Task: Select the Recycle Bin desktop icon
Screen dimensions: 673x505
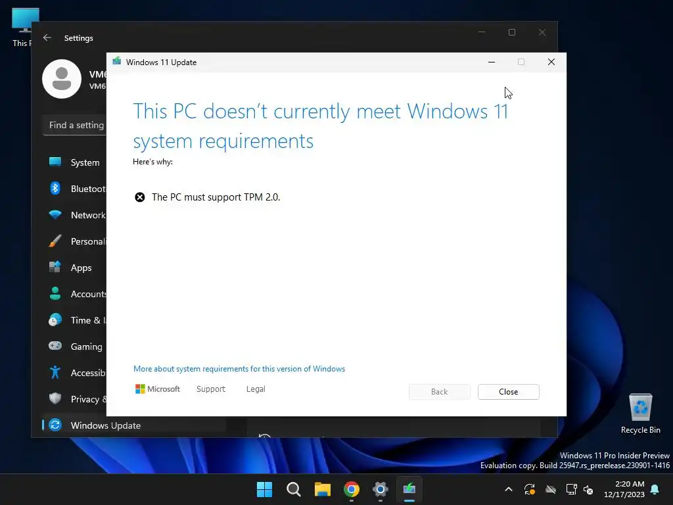Action: 640,414
